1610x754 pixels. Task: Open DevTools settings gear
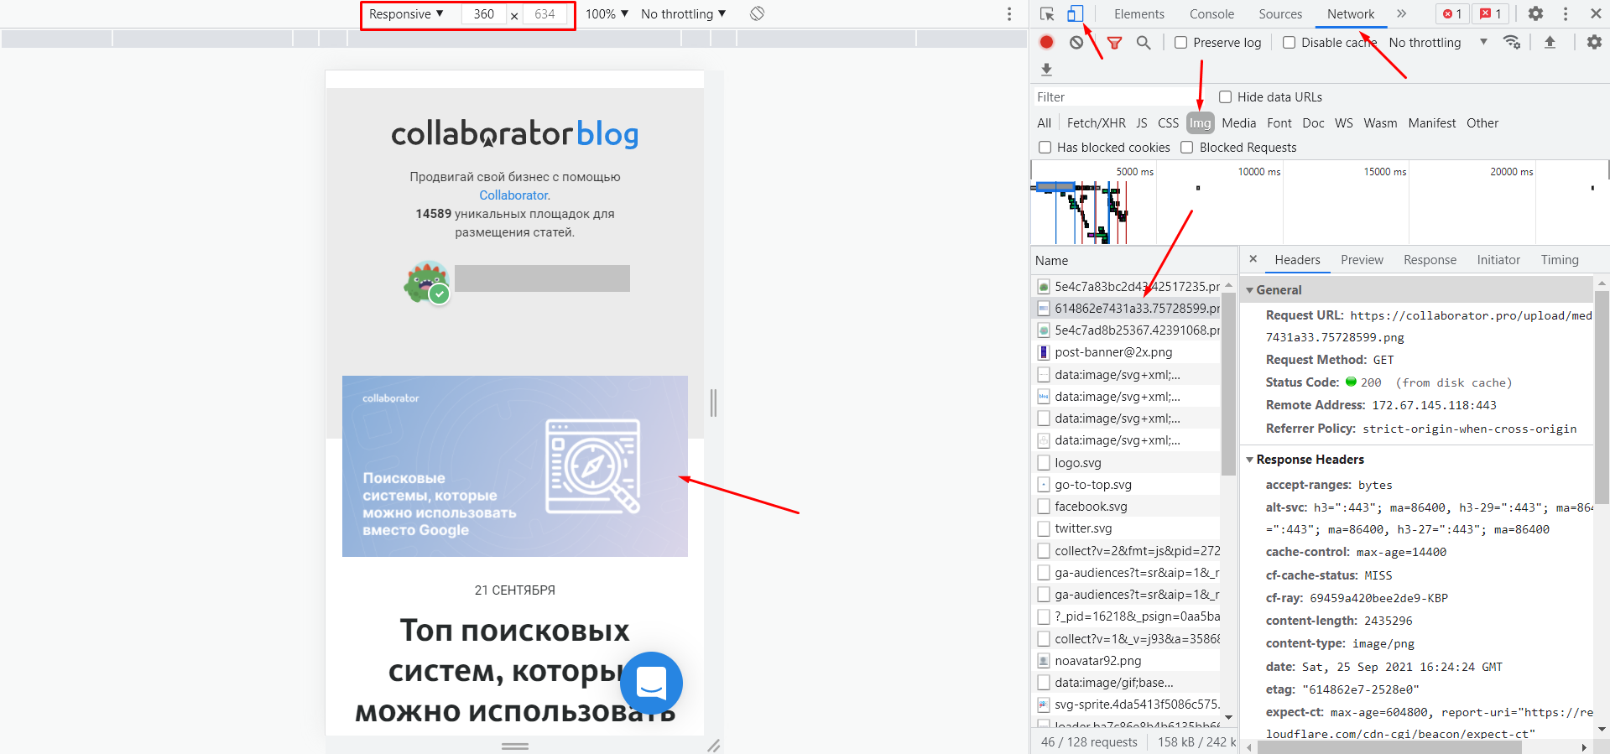[x=1535, y=13]
